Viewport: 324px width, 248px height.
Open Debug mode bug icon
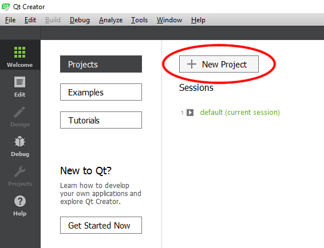tap(19, 142)
